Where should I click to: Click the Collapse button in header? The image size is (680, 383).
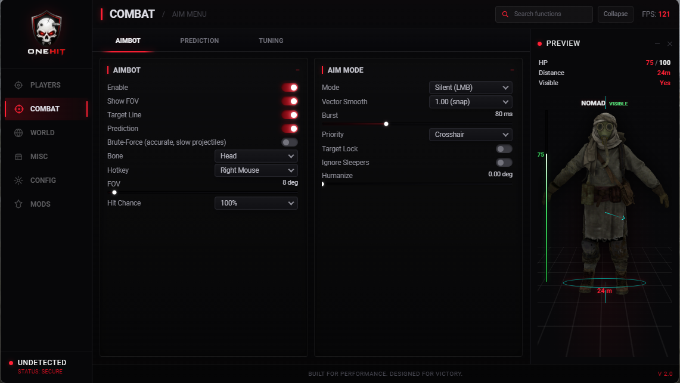click(616, 14)
